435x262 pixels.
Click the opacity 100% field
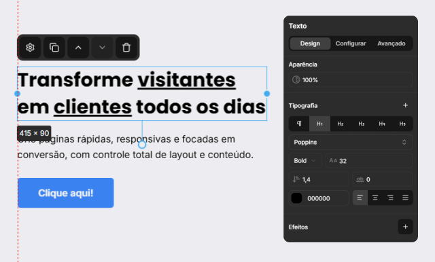click(x=351, y=80)
